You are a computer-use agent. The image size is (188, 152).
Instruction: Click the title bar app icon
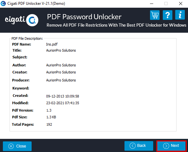(x=3, y=4)
